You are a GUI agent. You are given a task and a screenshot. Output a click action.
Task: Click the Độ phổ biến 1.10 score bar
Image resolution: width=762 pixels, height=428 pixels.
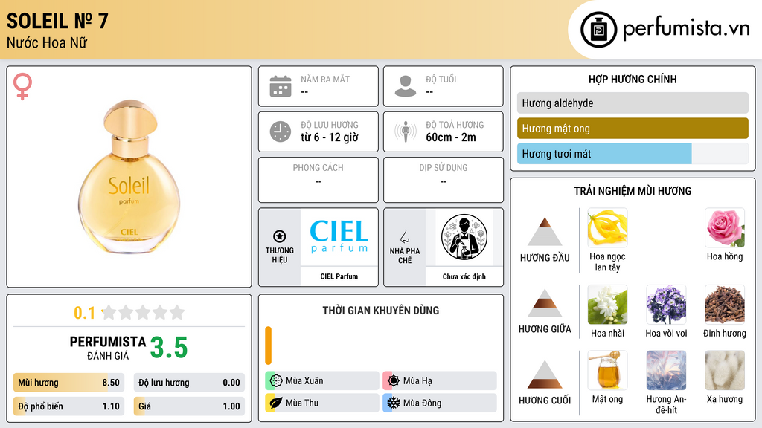click(68, 406)
